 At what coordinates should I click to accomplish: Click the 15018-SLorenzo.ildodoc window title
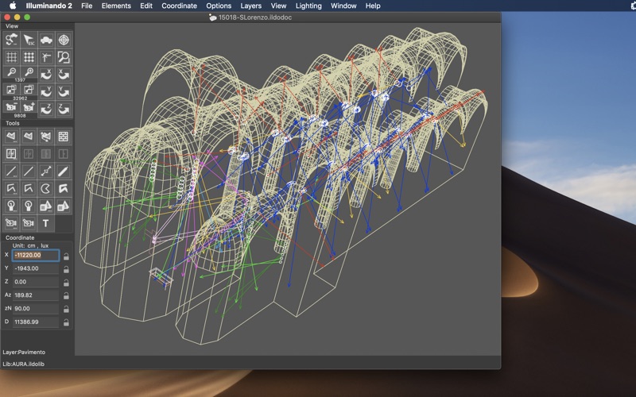[255, 17]
